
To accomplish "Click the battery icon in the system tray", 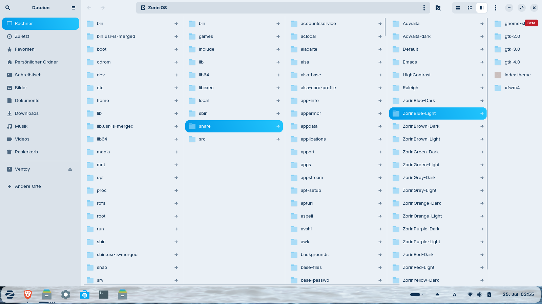I will (x=489, y=295).
